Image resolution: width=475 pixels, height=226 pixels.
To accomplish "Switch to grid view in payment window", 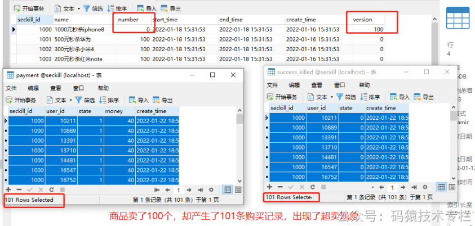I will [x=228, y=190].
